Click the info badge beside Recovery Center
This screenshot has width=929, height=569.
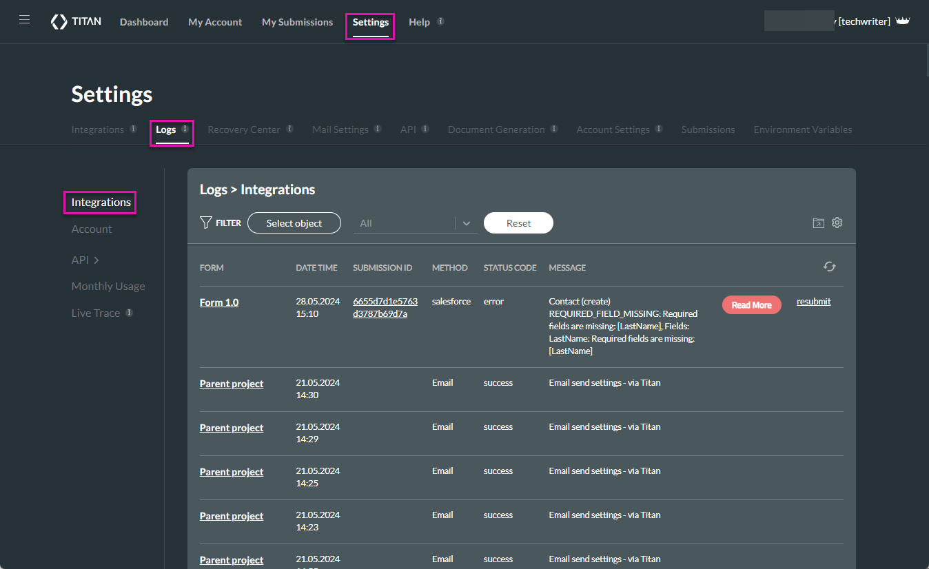click(x=289, y=127)
